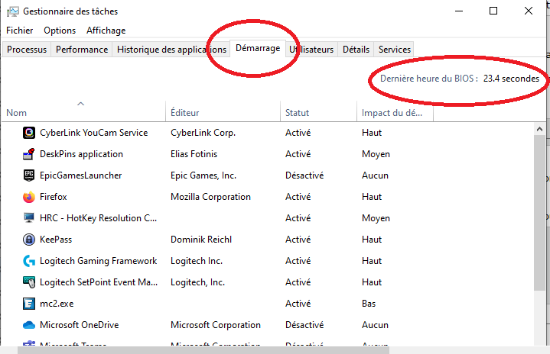Sort by the Éditeur column header

coord(223,113)
